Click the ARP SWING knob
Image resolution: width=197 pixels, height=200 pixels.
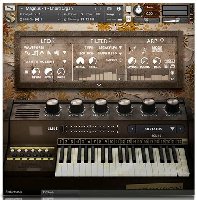132,61
